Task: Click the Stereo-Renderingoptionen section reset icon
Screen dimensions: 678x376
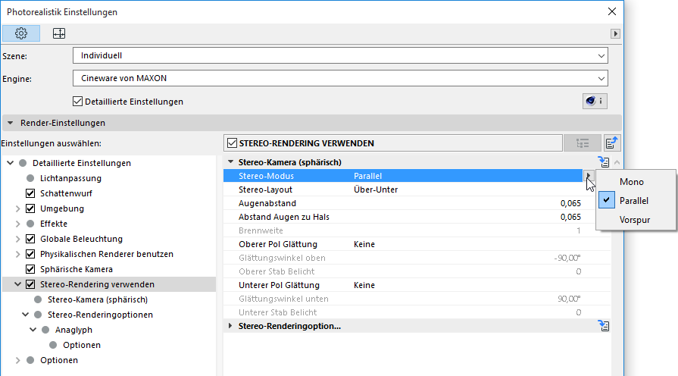Action: (604, 326)
